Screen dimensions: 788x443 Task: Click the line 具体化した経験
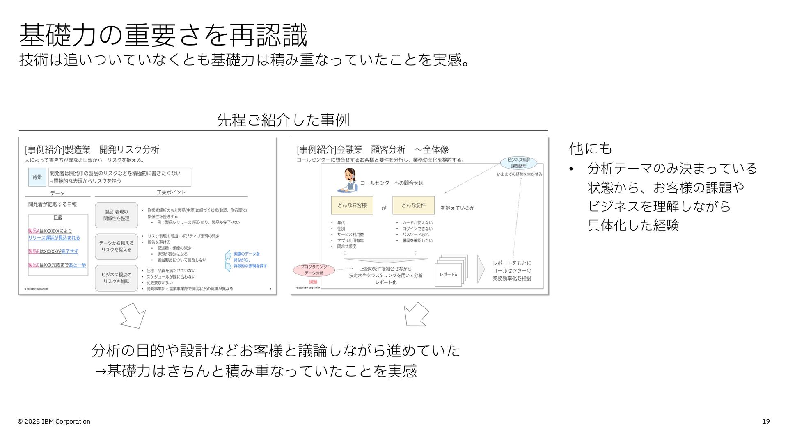point(633,225)
